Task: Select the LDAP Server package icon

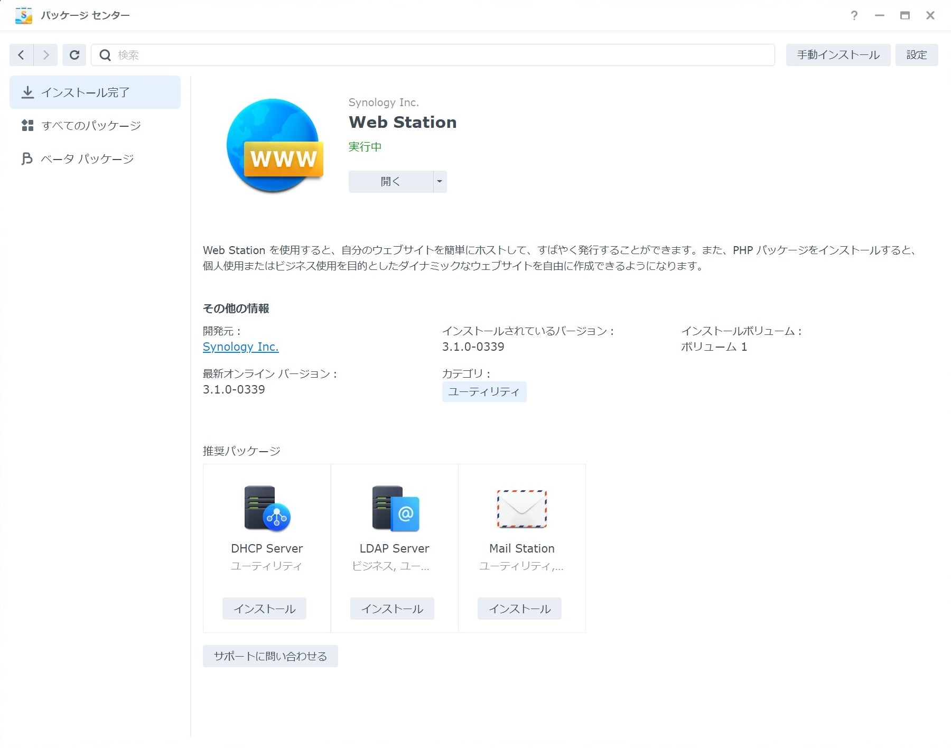Action: [x=395, y=508]
